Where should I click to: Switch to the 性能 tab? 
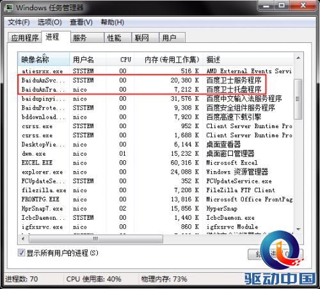118,38
